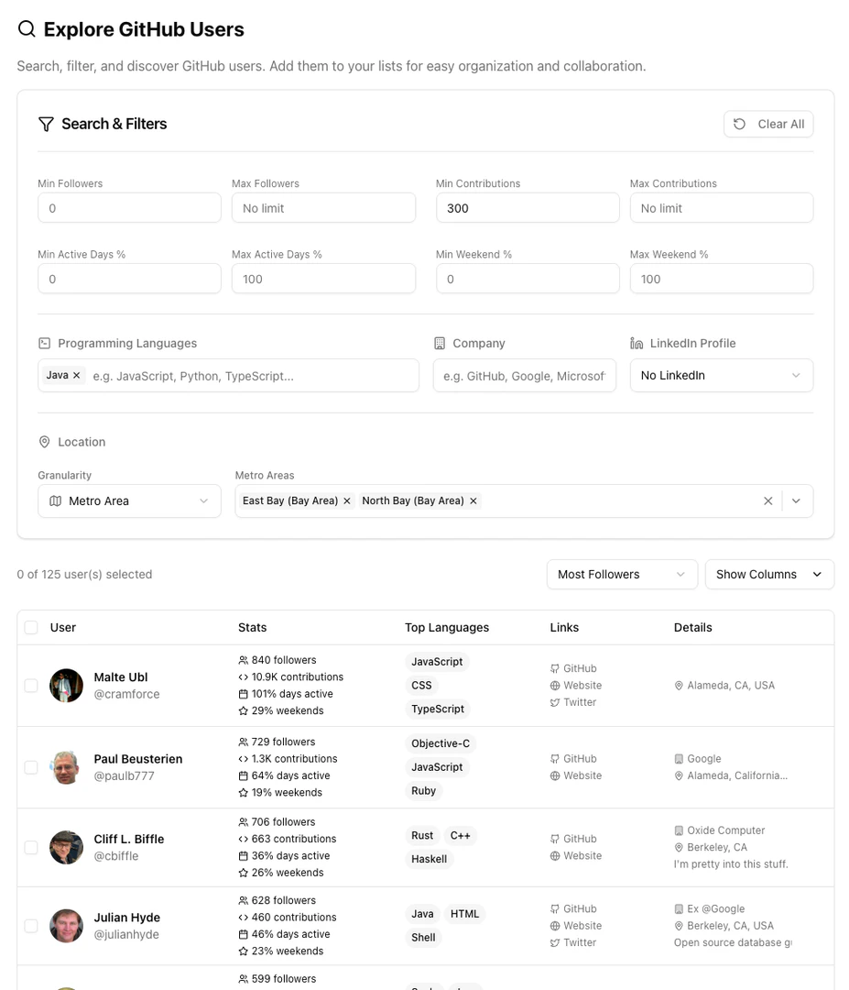Viewport: 849px width, 990px height.
Task: Click the undo arrow icon in the Clear All button
Action: tap(740, 123)
